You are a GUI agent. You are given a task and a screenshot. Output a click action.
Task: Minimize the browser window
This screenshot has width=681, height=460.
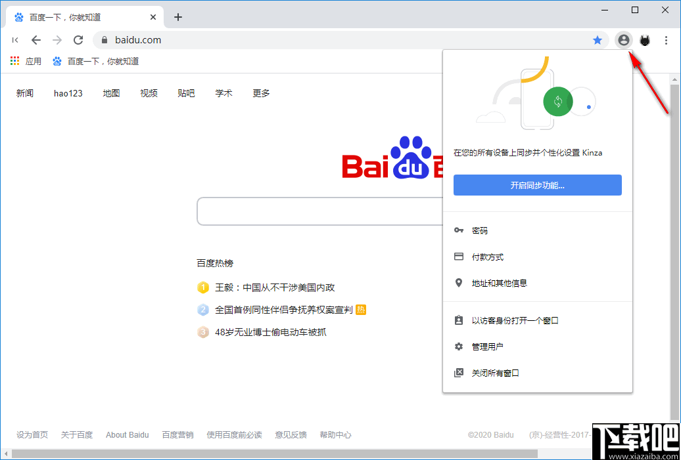point(605,10)
